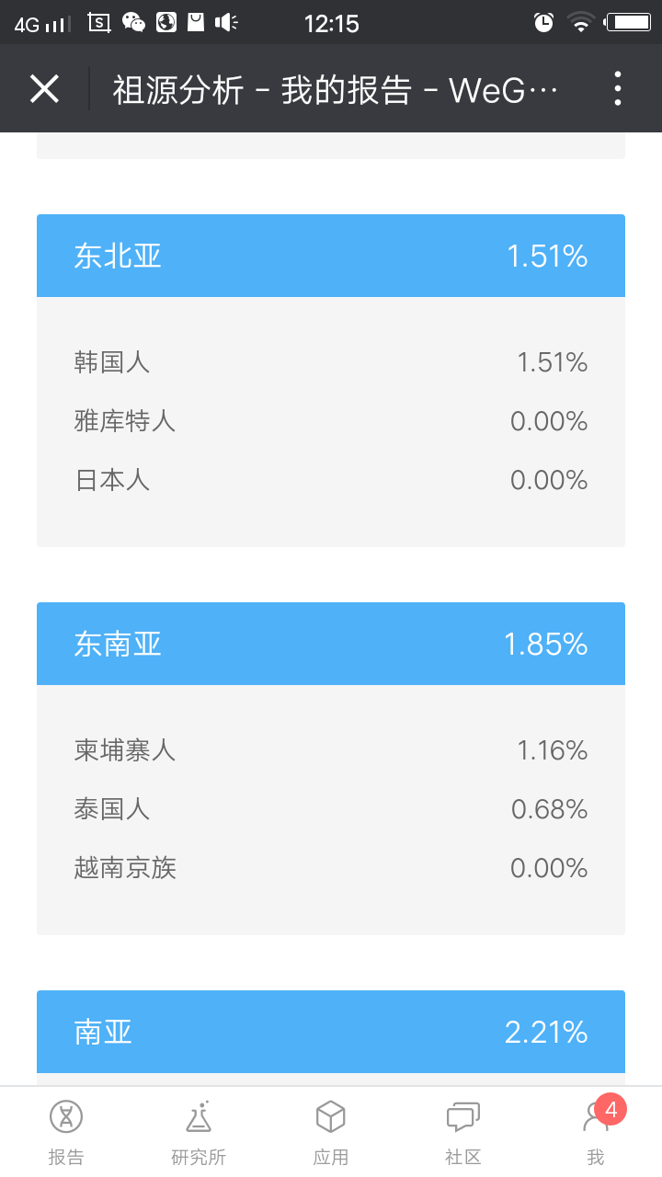Tap the 日本人 0.00% entry
This screenshot has height=1177, width=662.
pos(331,480)
